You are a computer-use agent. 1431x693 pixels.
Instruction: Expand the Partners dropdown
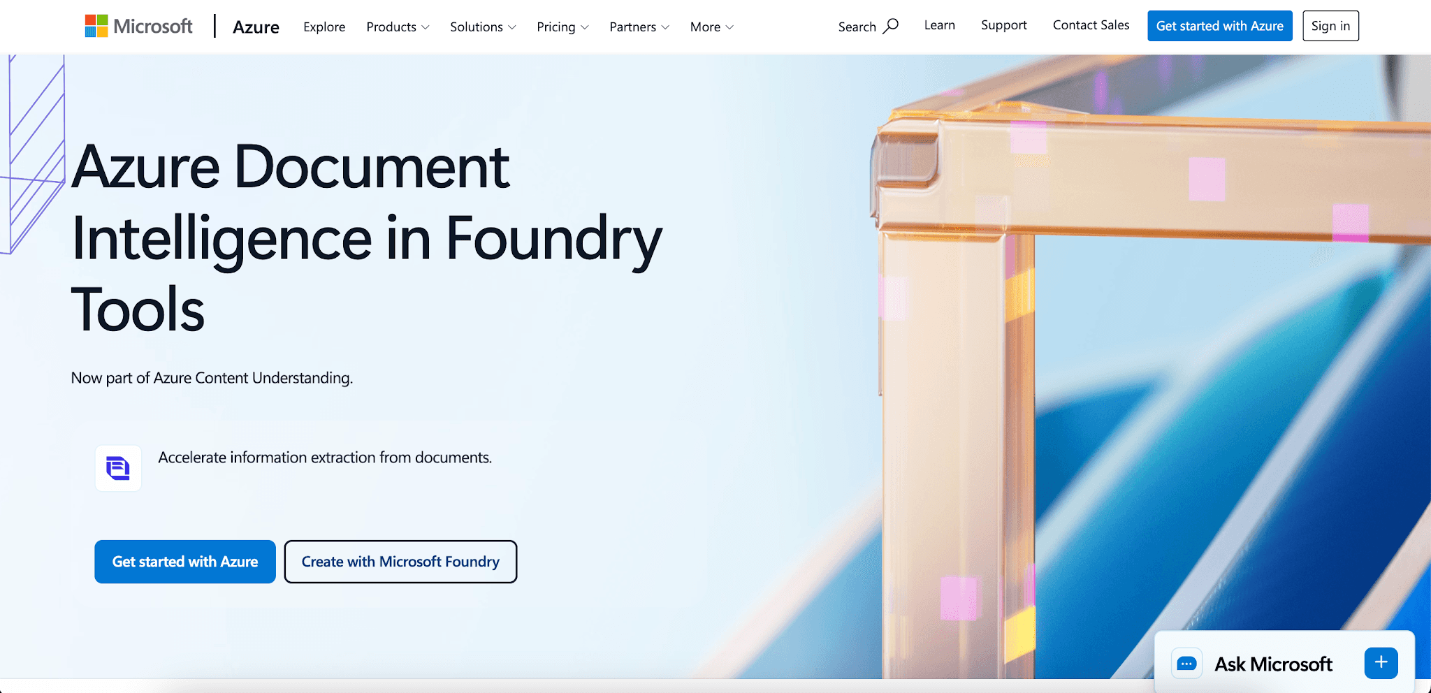pyautogui.click(x=639, y=27)
